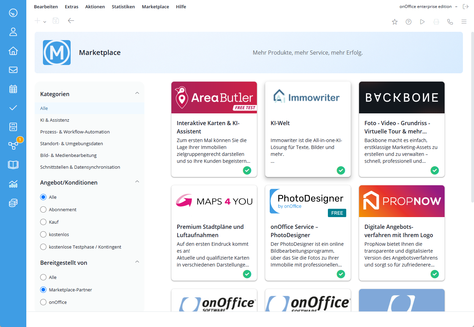The width and height of the screenshot is (474, 327).
Task: Open the process manager icon with badge
Action: [x=13, y=146]
